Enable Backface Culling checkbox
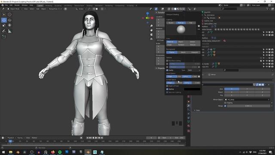275x155 pixels. coord(167,61)
